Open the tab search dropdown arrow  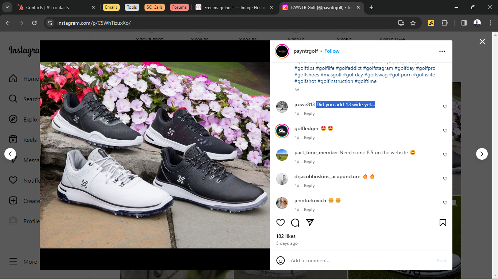tap(7, 7)
